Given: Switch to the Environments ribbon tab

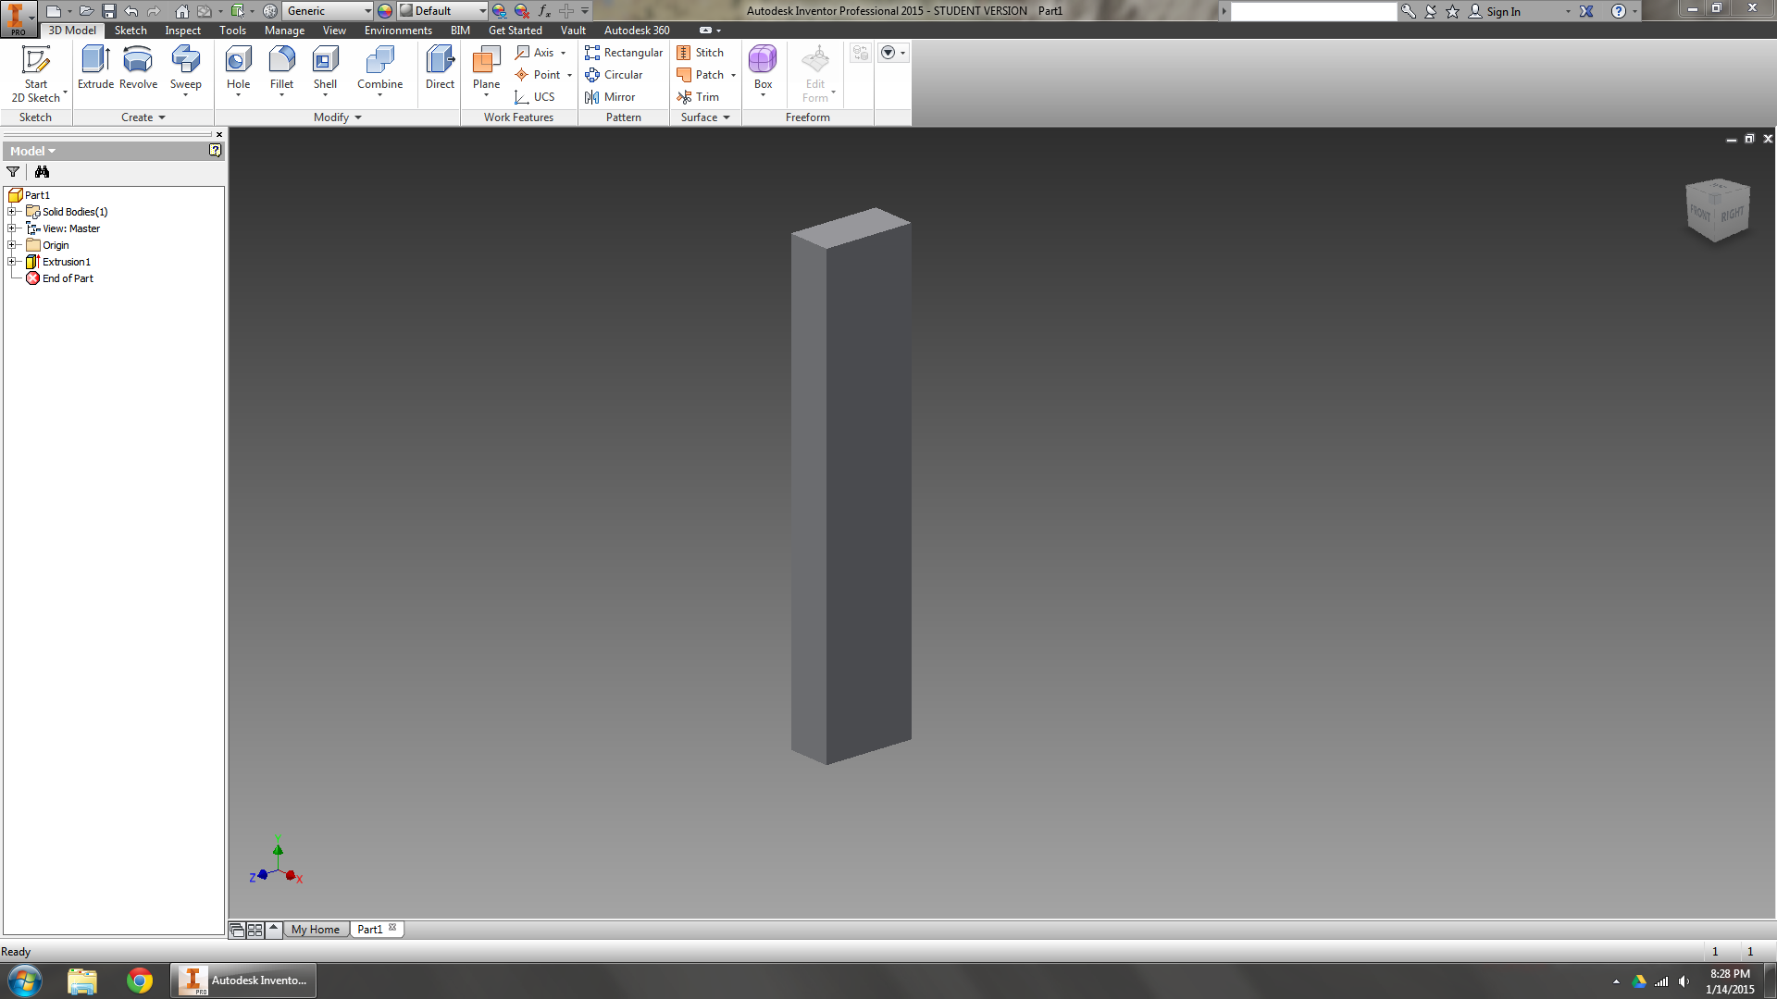Looking at the screenshot, I should pos(398,31).
